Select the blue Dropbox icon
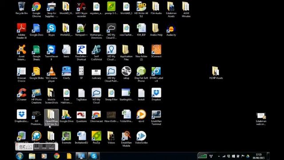Image resolution: width=284 pixels, height=160 pixels. (x=156, y=94)
